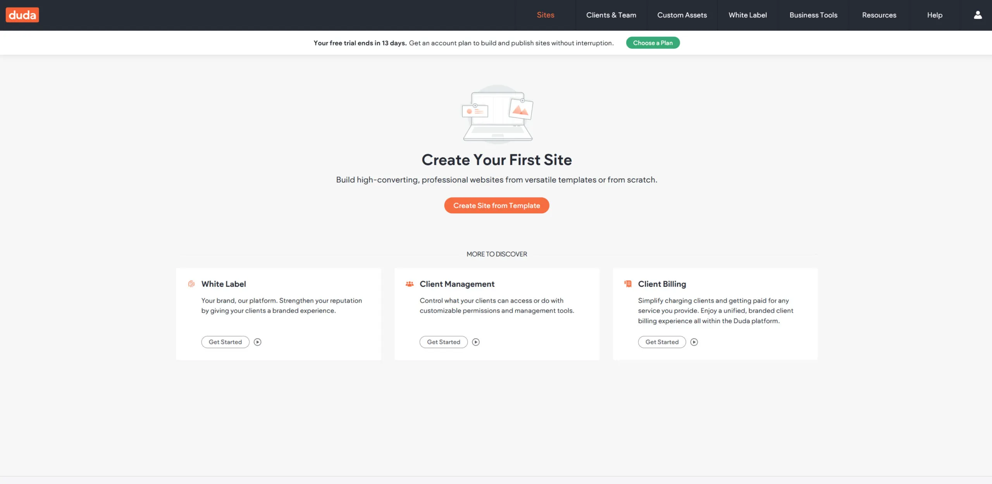Image resolution: width=992 pixels, height=484 pixels.
Task: Get Started on Client Billing card
Action: tap(662, 342)
